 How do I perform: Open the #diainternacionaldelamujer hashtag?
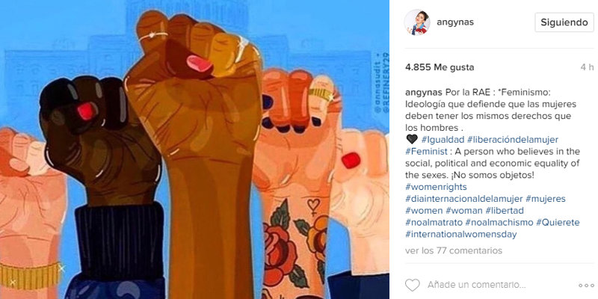click(464, 199)
